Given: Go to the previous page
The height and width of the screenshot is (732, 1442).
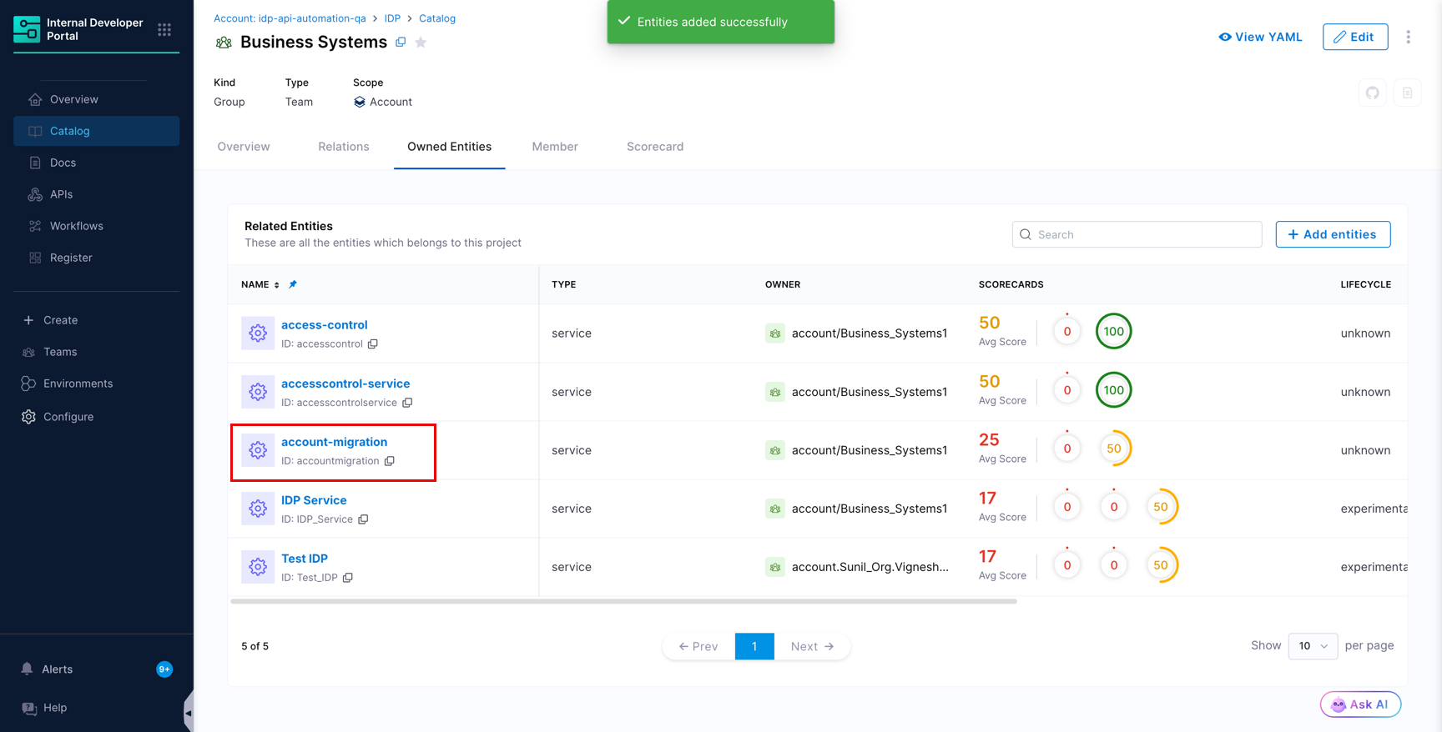Looking at the screenshot, I should point(698,646).
